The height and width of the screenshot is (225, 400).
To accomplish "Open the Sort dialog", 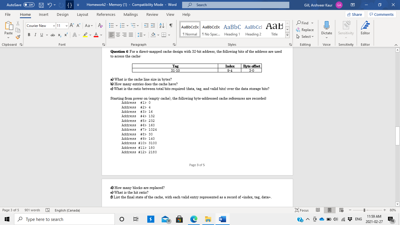I will 161,25.
